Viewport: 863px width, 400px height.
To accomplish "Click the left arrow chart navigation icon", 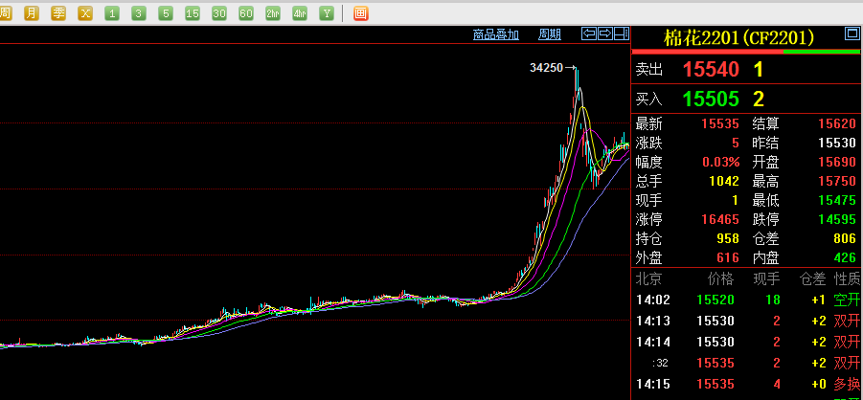I will tap(589, 33).
